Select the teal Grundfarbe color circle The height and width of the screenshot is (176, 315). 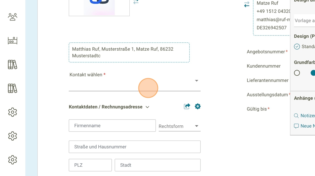[x=313, y=73]
